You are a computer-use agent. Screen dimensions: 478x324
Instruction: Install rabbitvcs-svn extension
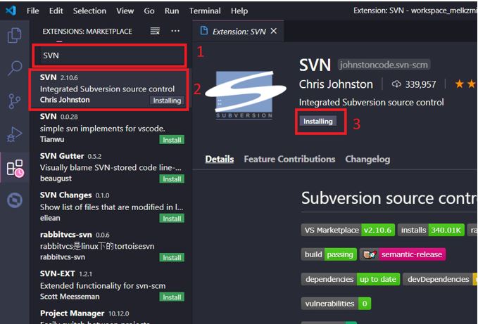coord(172,258)
